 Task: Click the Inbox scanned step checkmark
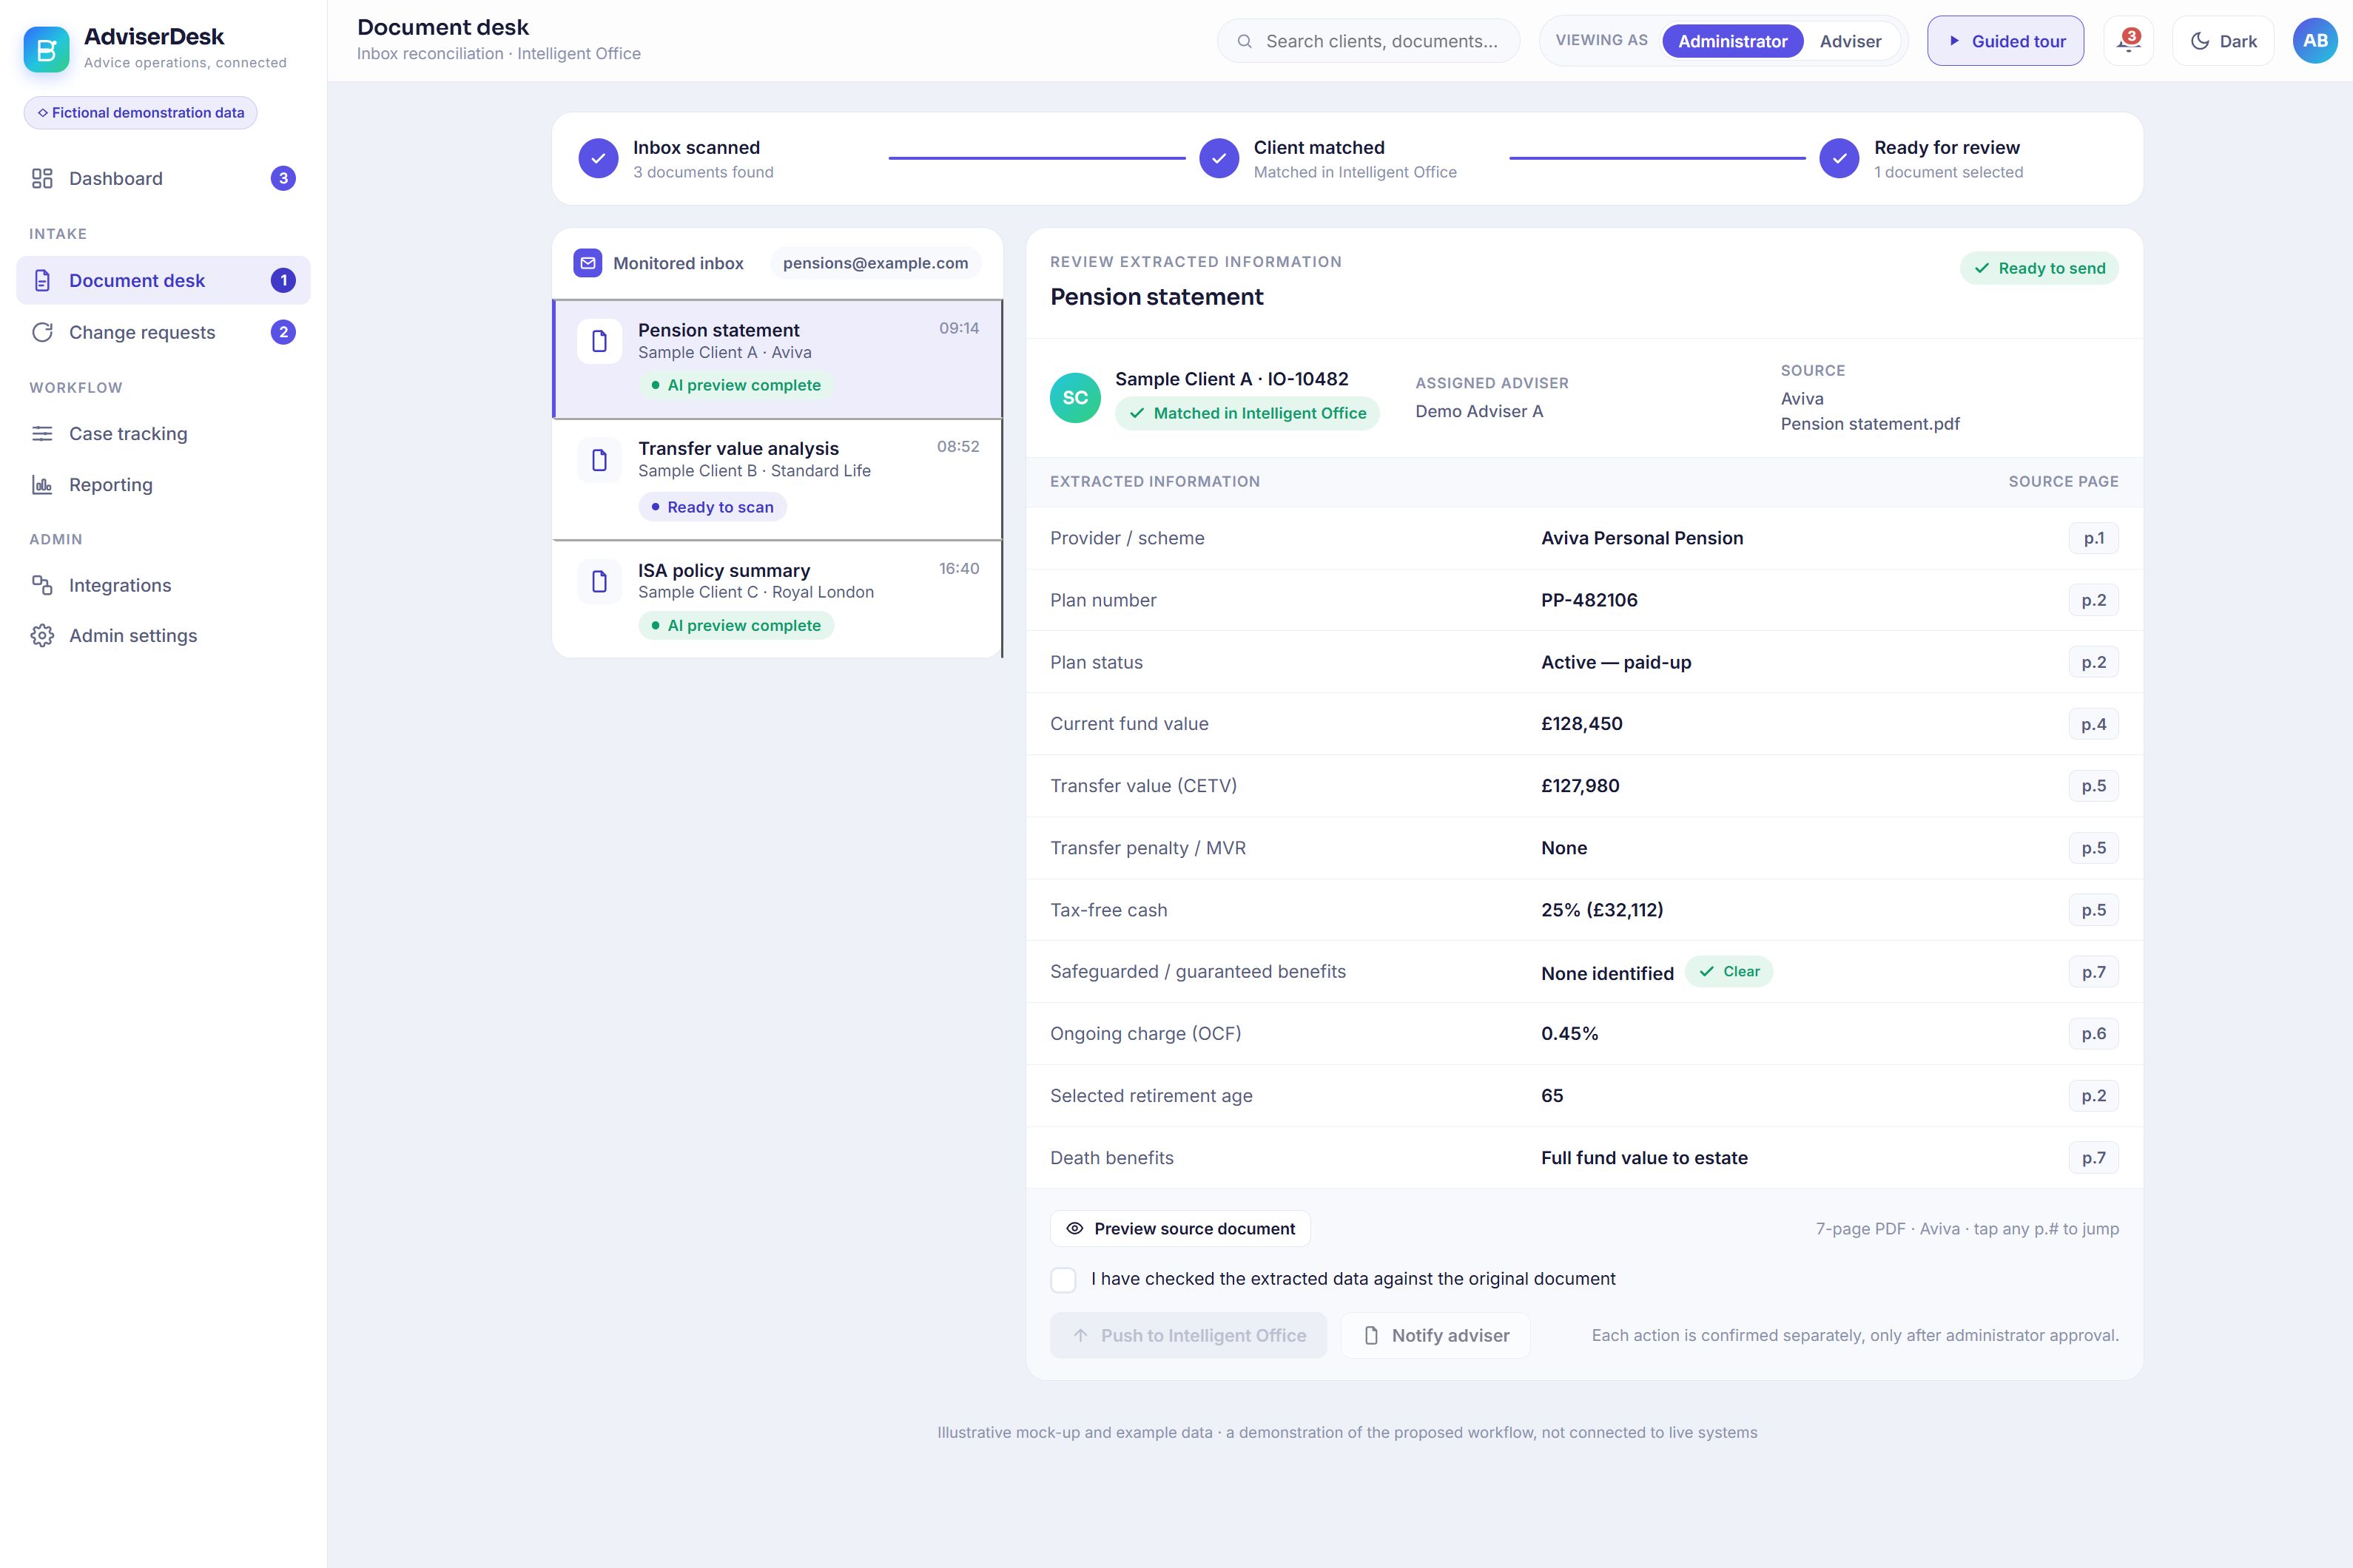coord(599,158)
